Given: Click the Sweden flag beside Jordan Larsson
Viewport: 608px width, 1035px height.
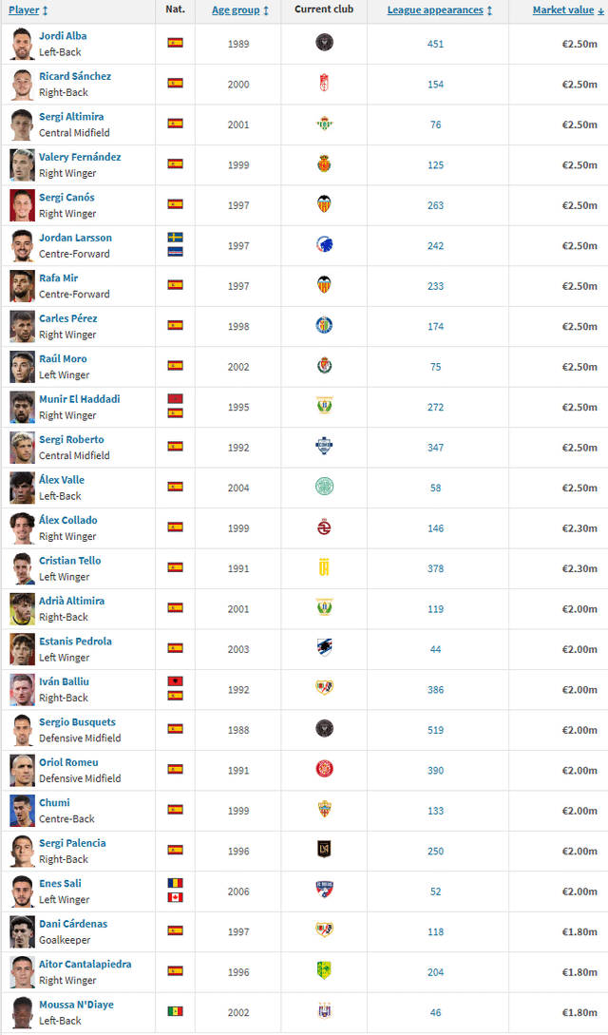Looking at the screenshot, I should coord(175,237).
